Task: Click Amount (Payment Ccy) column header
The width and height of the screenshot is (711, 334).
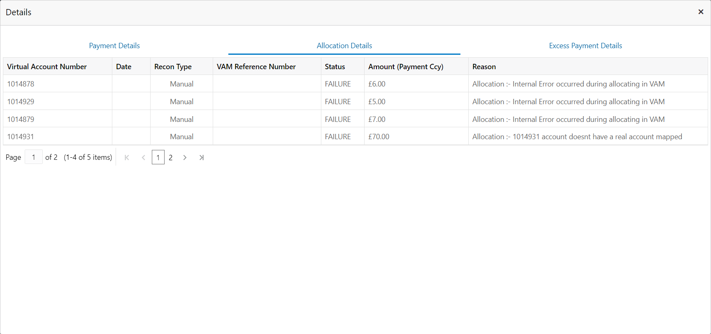Action: click(416, 66)
